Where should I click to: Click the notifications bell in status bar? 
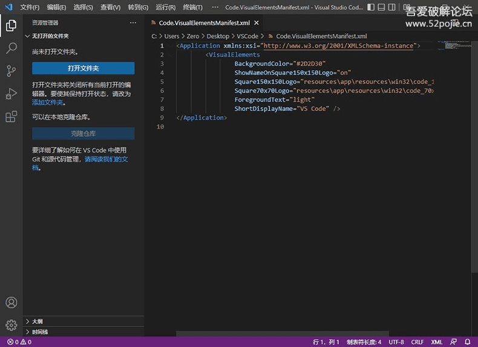467,342
